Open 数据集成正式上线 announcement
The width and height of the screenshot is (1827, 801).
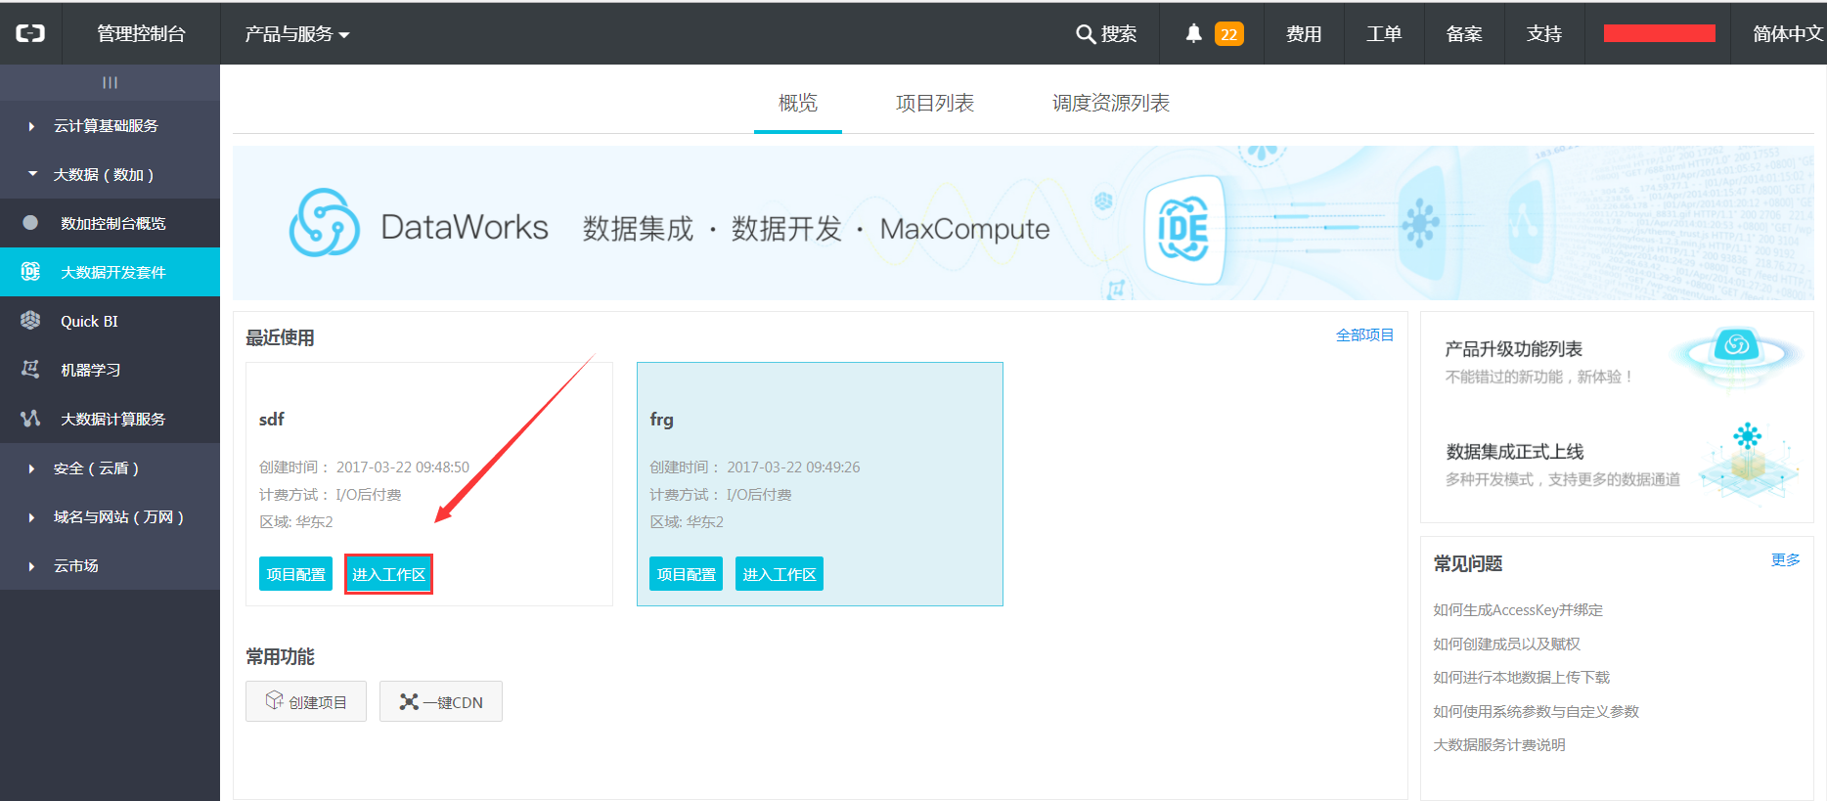pos(1515,452)
